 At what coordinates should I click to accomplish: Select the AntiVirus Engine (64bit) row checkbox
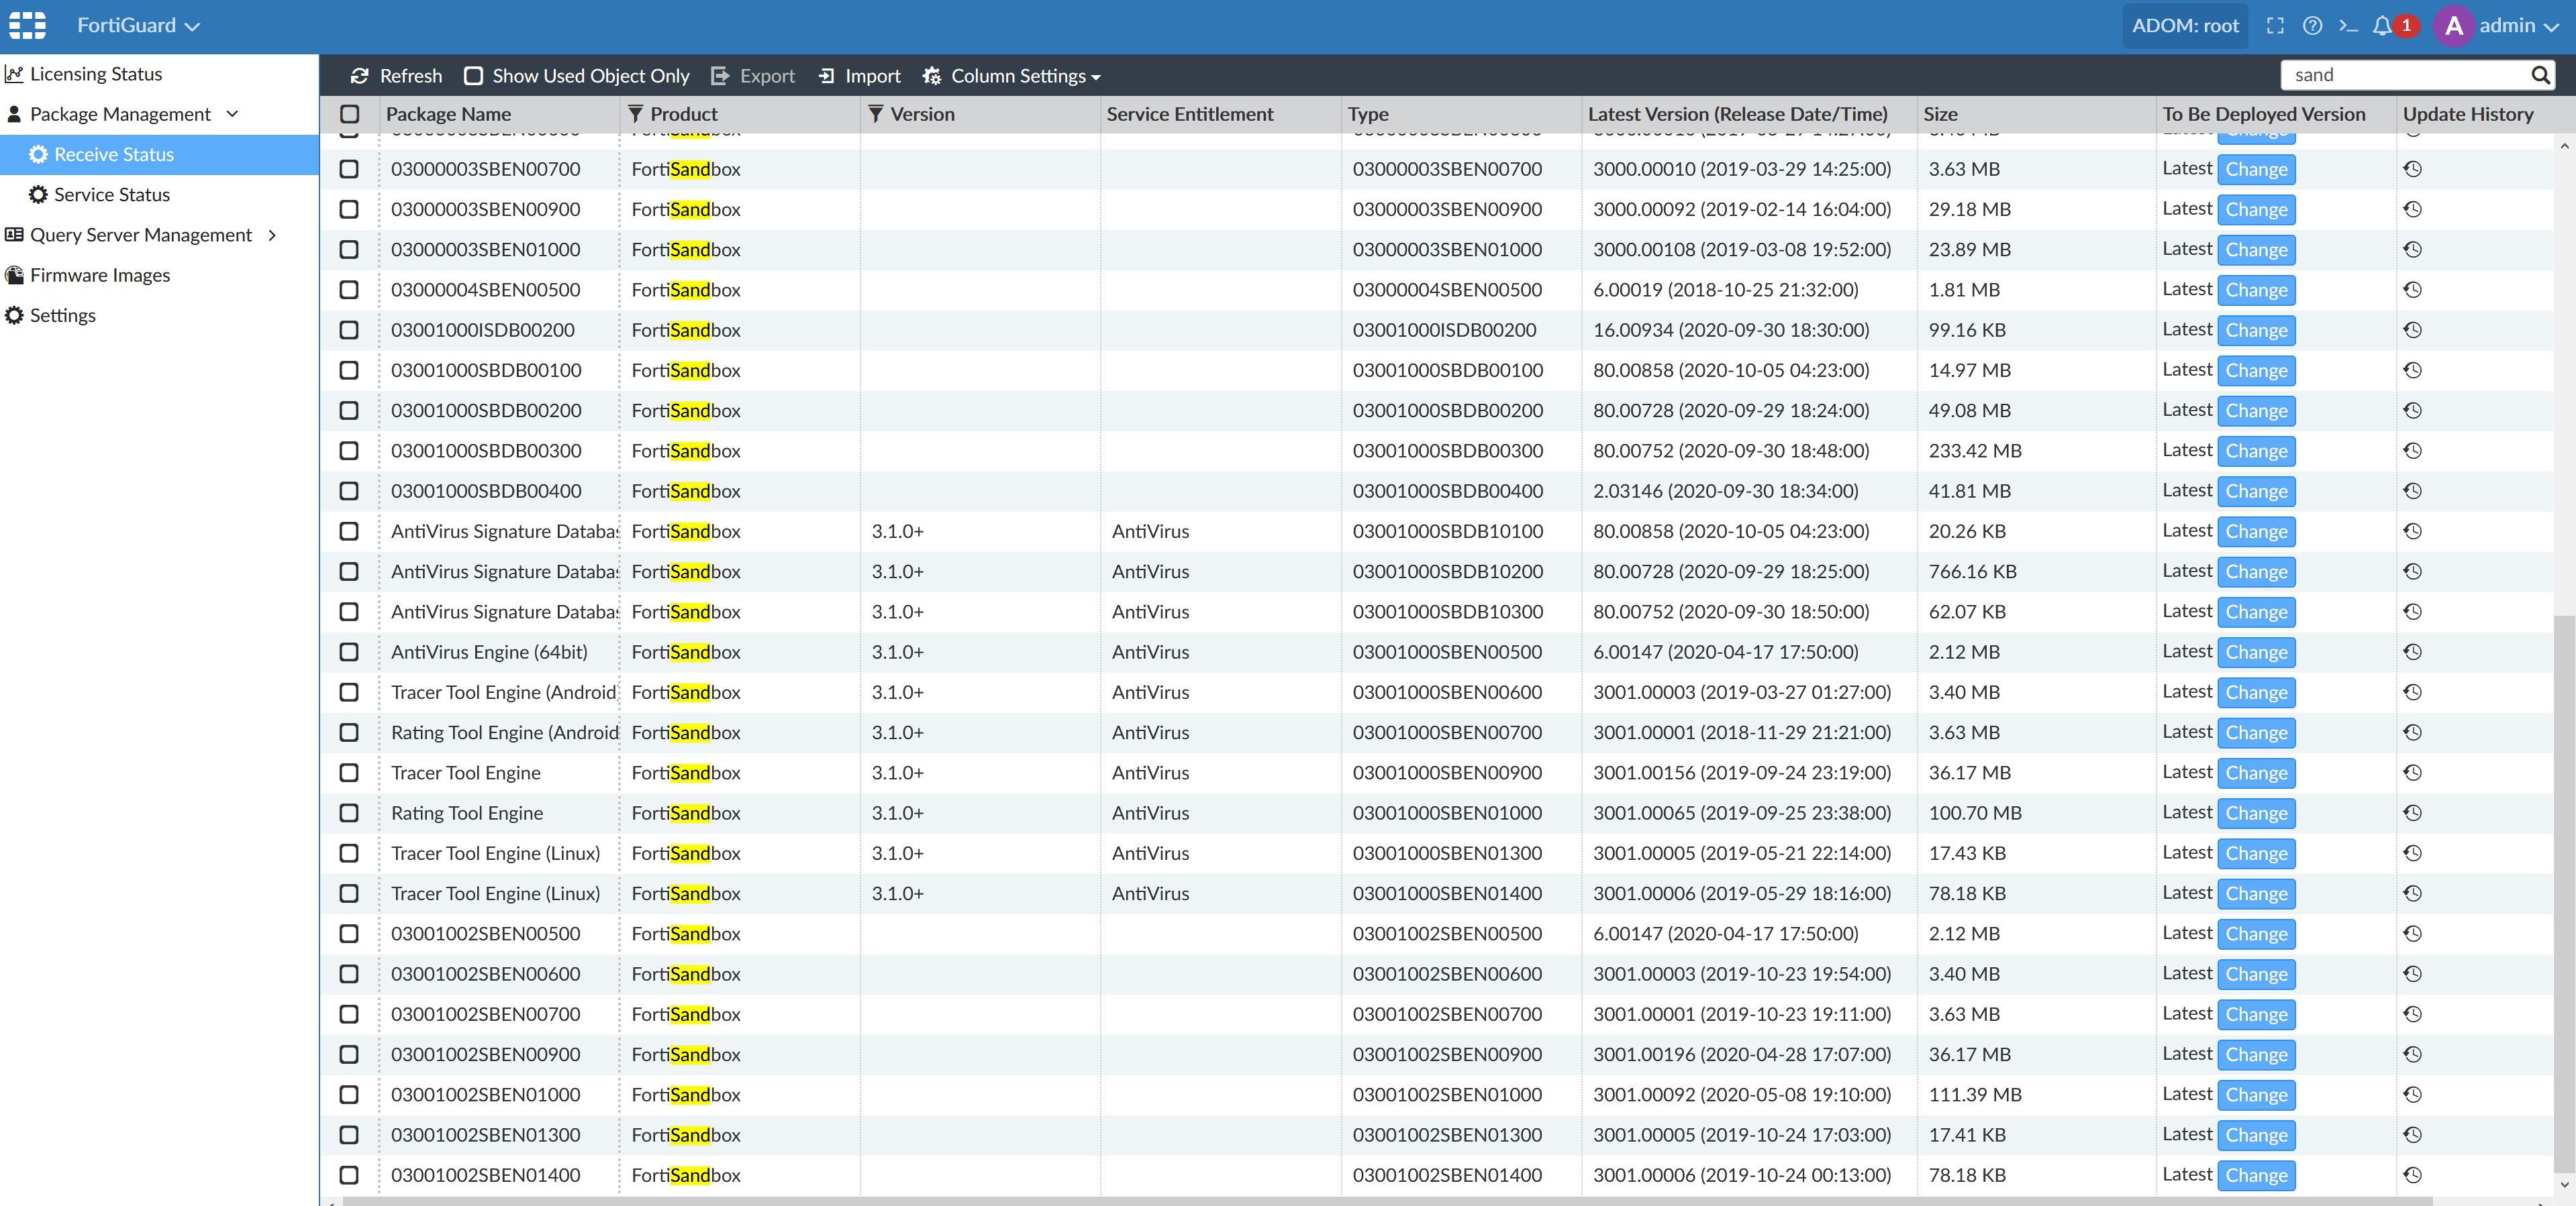coord(349,653)
